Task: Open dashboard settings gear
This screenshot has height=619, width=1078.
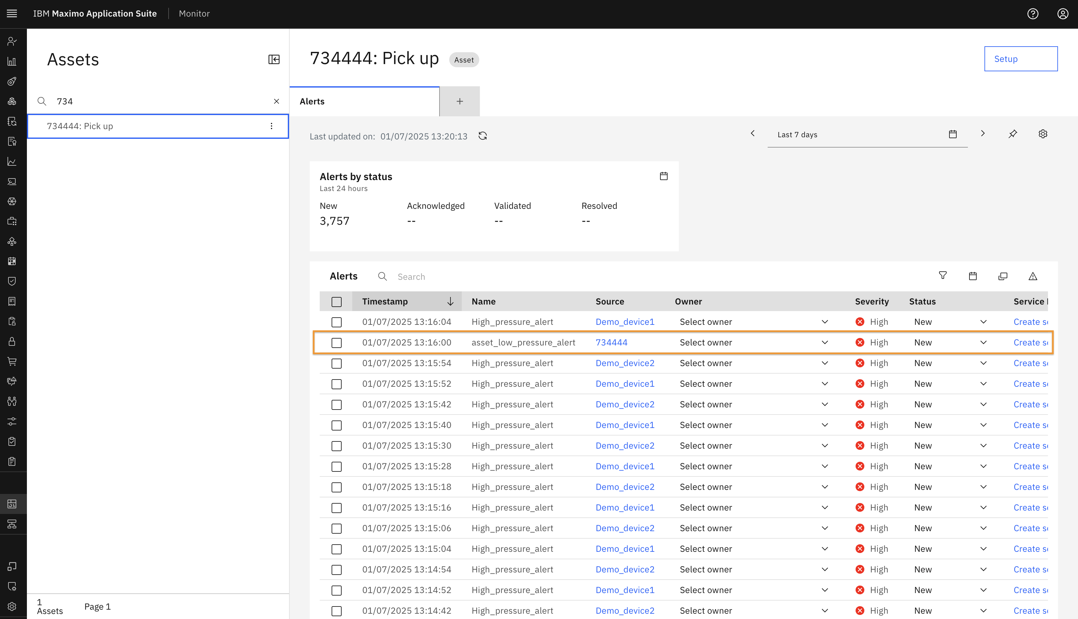Action: [x=1043, y=134]
